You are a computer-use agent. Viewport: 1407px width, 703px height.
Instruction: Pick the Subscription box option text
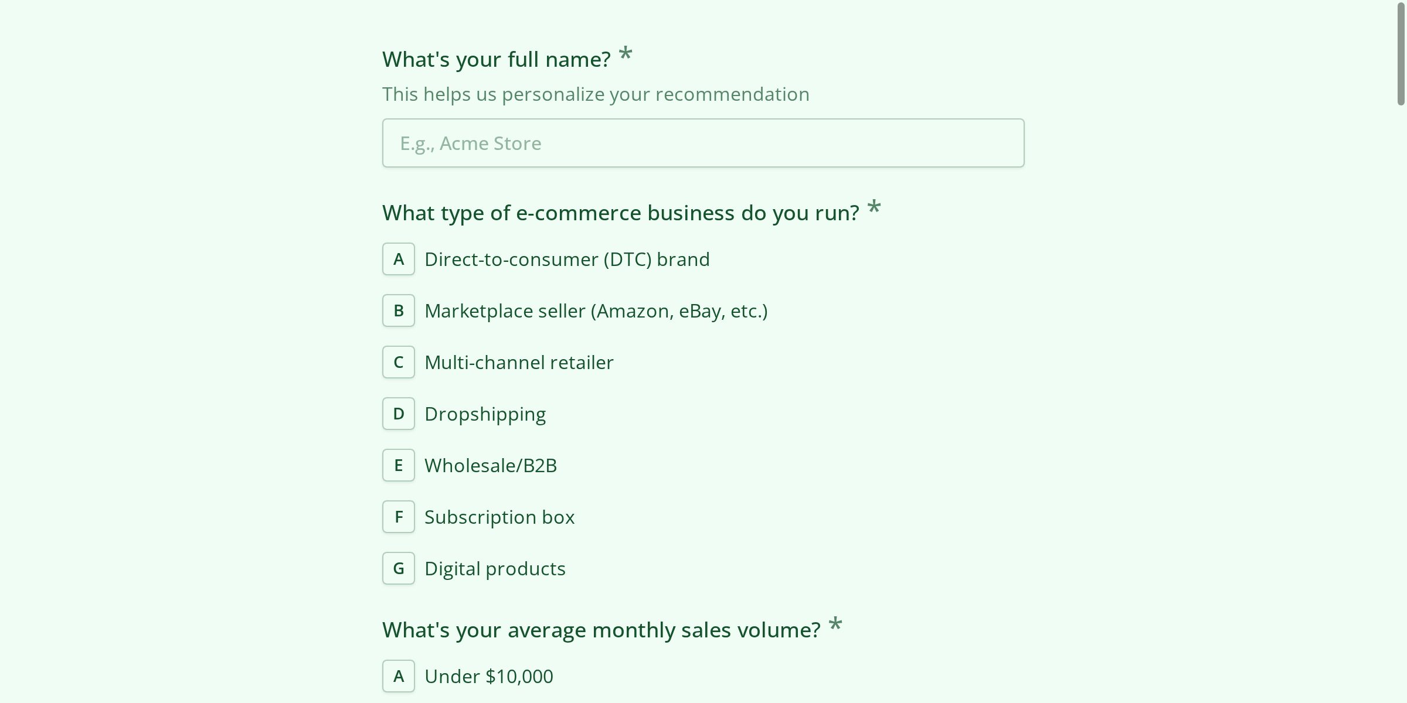499,517
